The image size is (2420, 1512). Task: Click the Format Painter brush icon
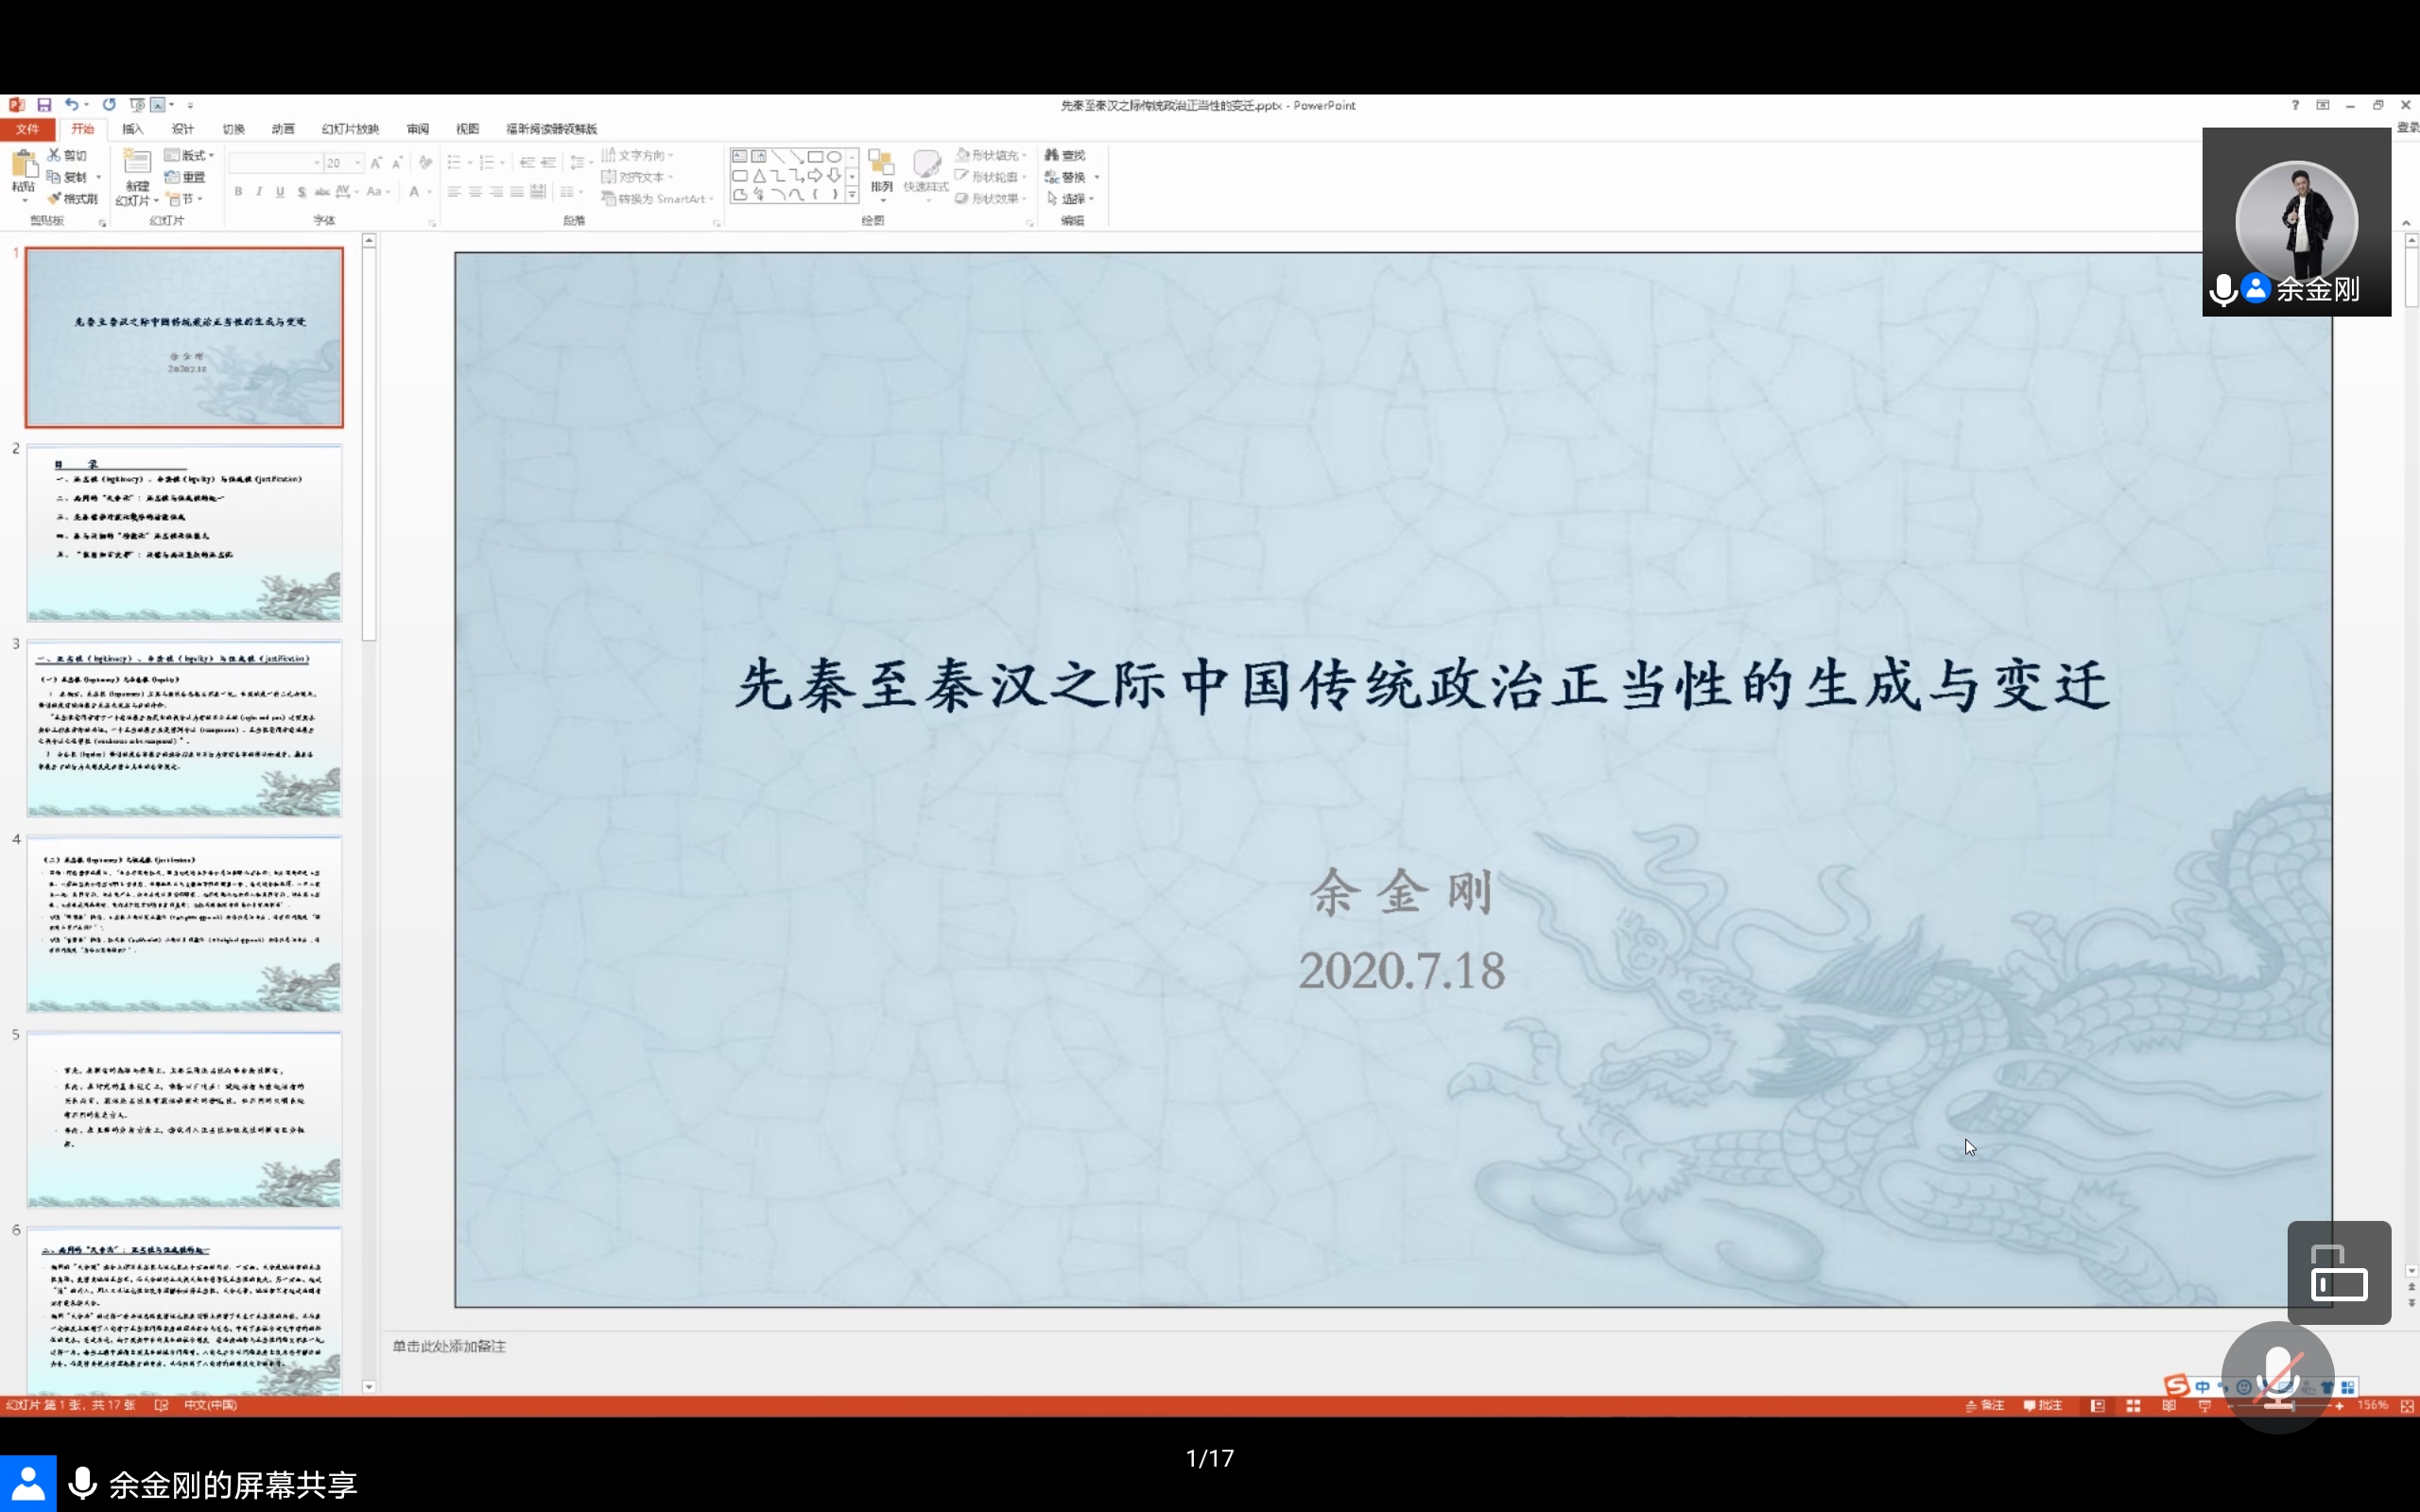point(56,199)
